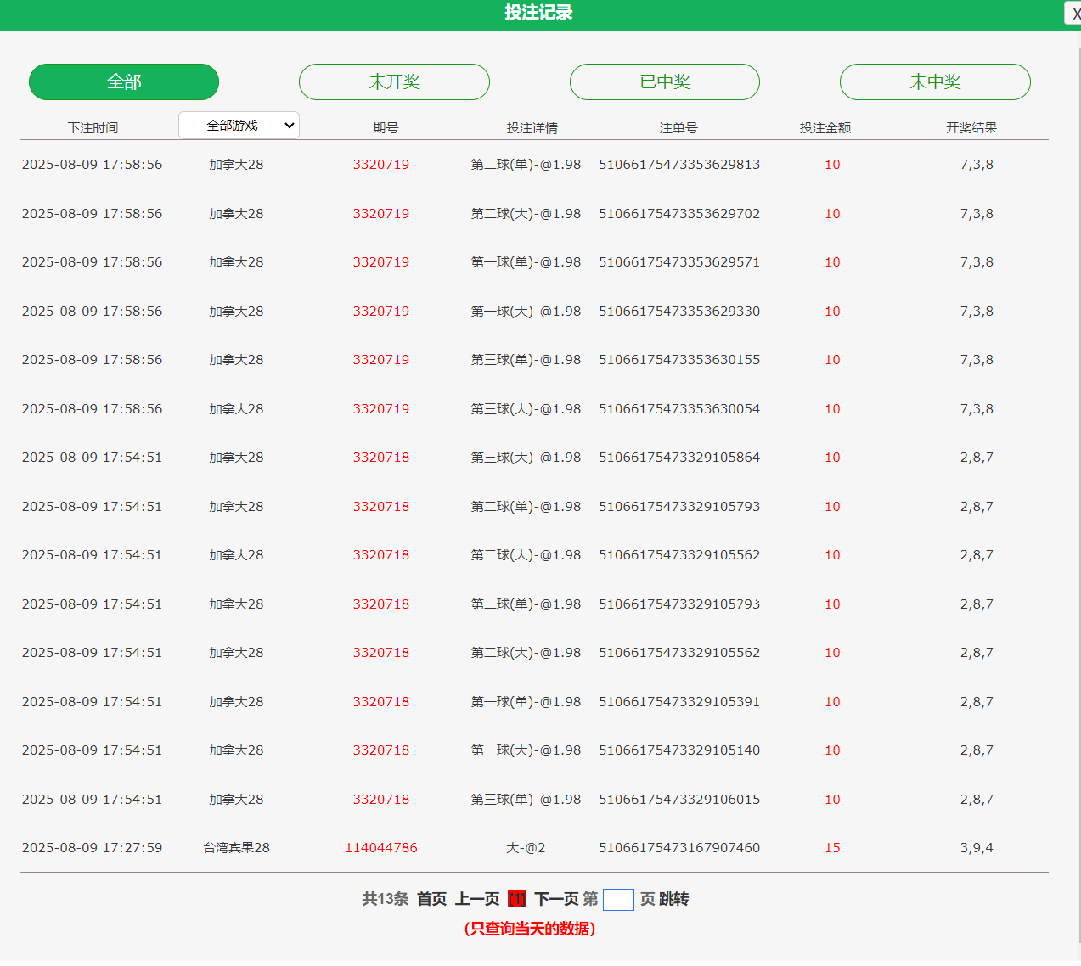The image size is (1081, 966).
Task: Click period number 114044786
Action: [381, 848]
